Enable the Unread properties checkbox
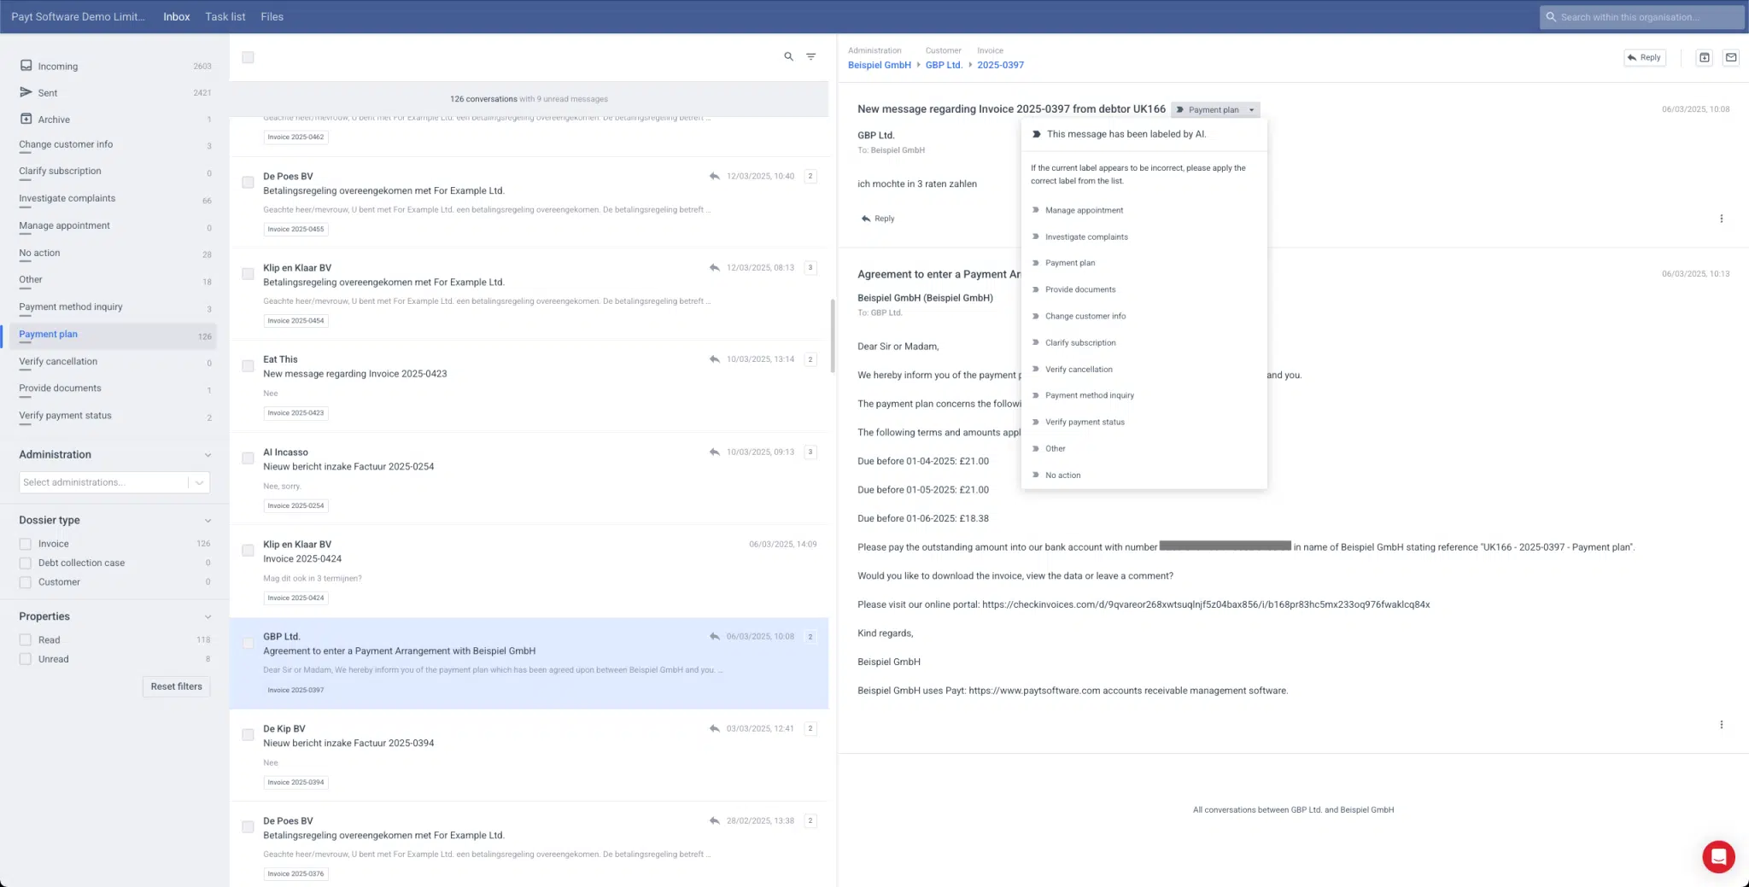This screenshot has height=887, width=1749. 26,659
